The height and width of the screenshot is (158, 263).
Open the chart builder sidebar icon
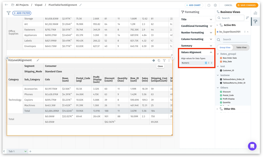[255, 13]
